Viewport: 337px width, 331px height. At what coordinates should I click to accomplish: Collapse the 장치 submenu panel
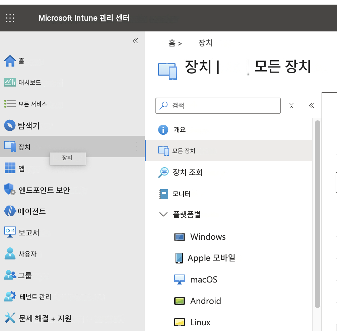click(312, 106)
